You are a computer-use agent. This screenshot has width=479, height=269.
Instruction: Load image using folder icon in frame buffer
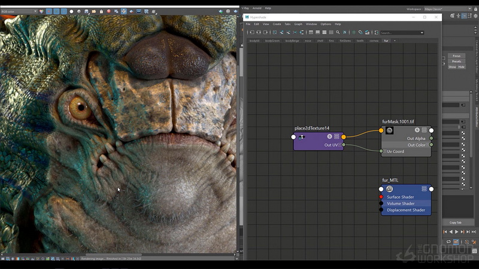point(94,11)
